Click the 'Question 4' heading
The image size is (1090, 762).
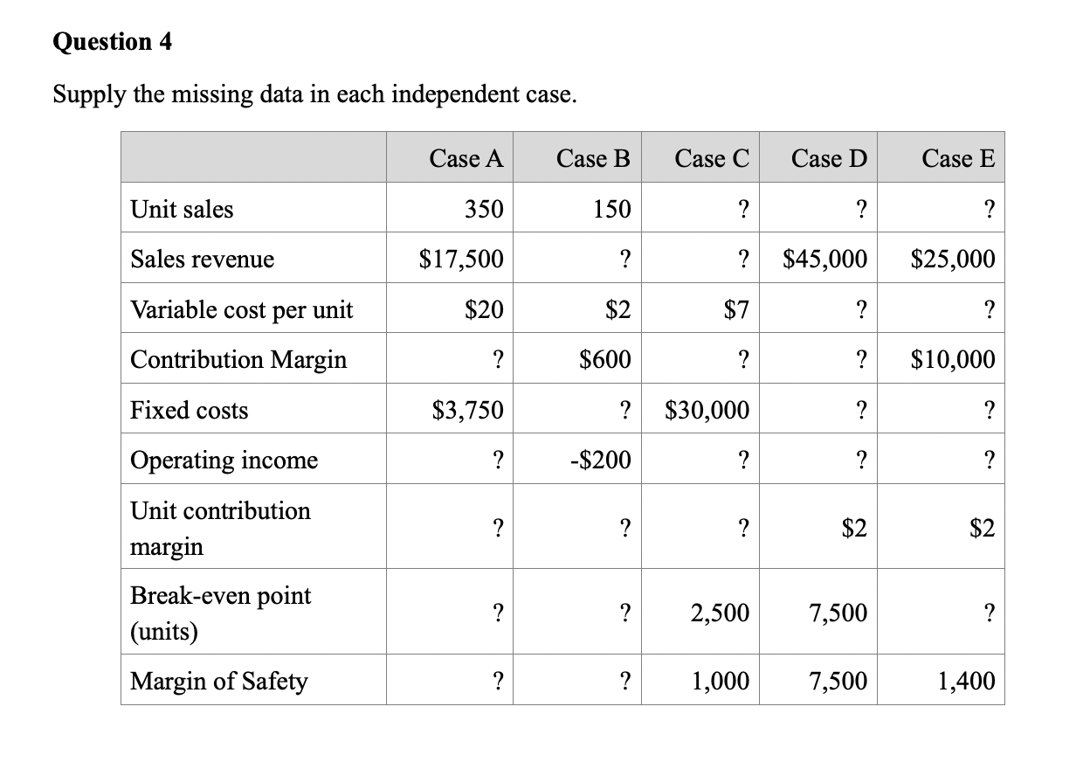coord(113,42)
